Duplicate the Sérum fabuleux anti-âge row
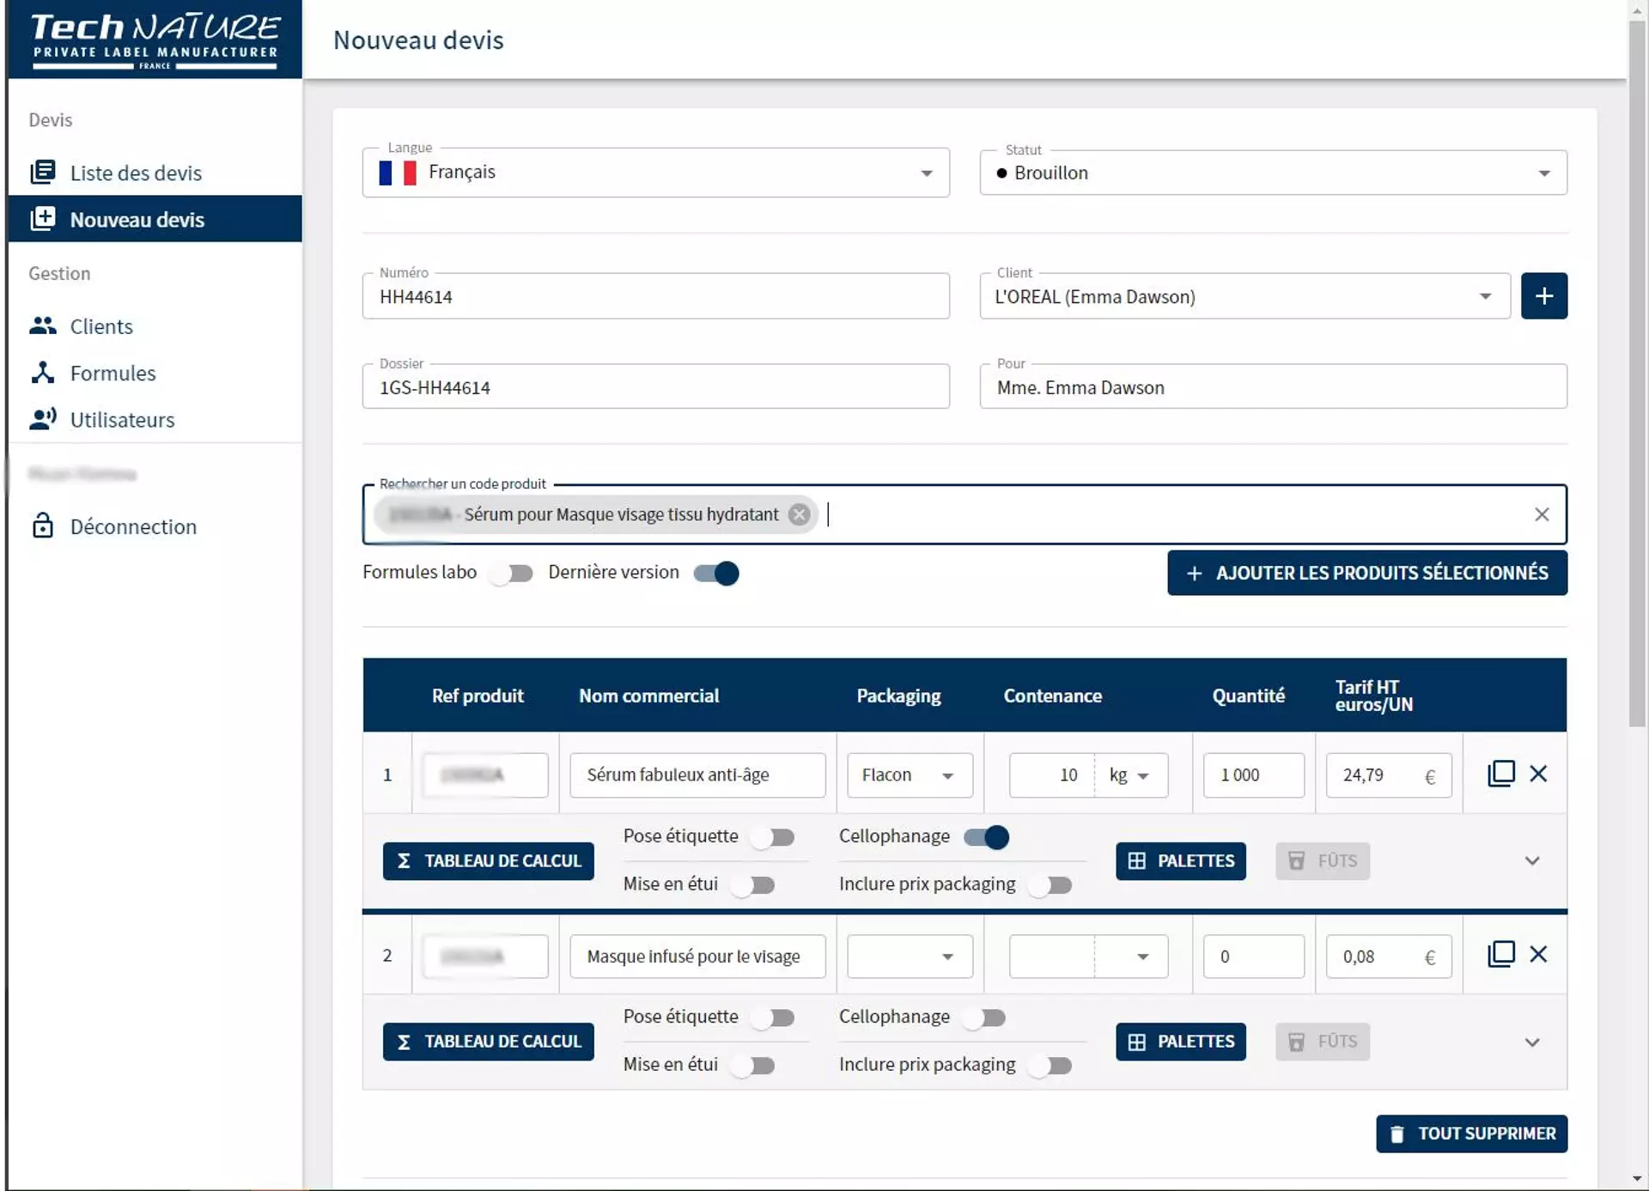The image size is (1649, 1191). click(x=1500, y=773)
